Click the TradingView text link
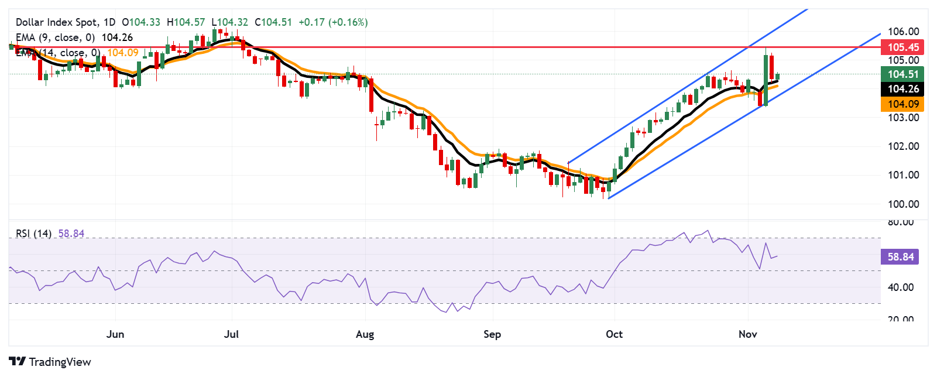The image size is (937, 377). [x=60, y=362]
